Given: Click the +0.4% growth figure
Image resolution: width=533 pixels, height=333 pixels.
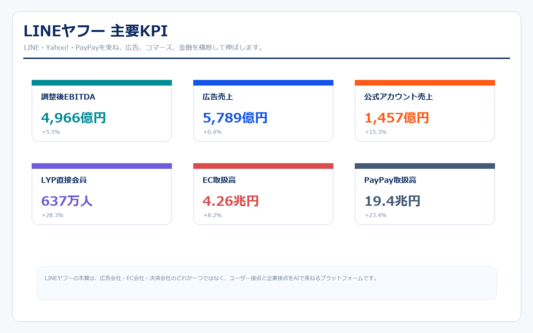Looking at the screenshot, I should 213,132.
